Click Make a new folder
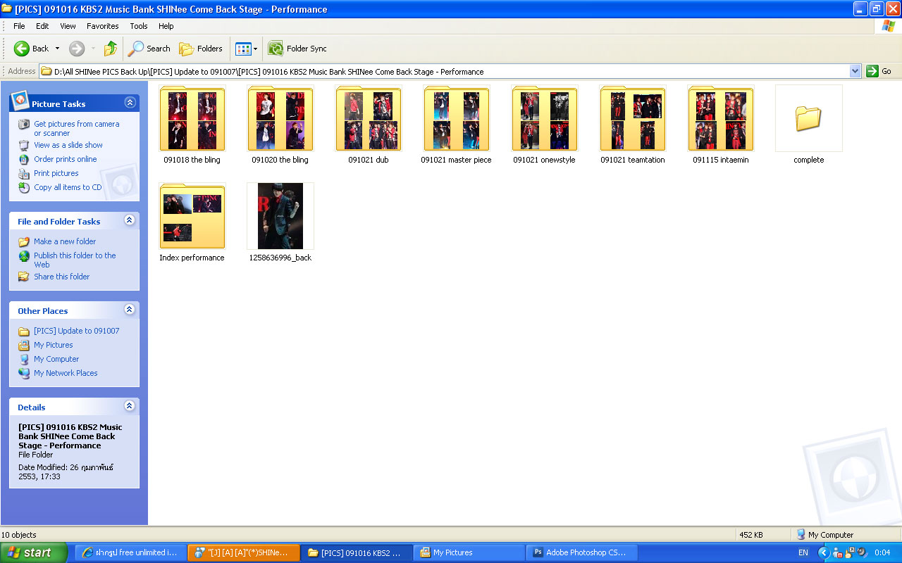This screenshot has height=563, width=902. tap(65, 241)
